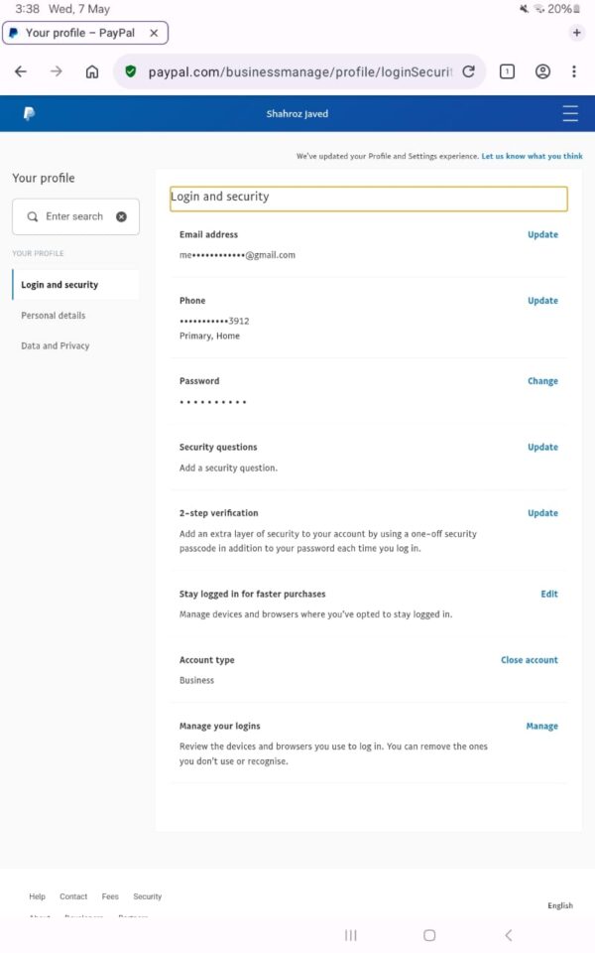The image size is (595, 953).
Task: Change the account password
Action: [542, 381]
